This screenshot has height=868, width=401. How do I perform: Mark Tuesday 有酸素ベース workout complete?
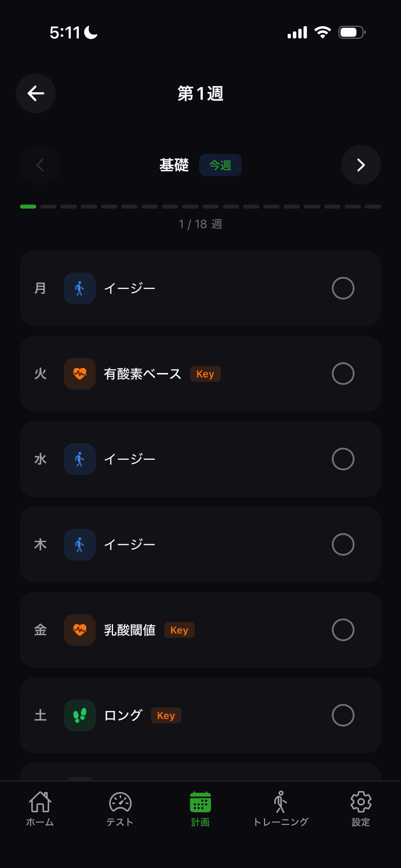tap(343, 374)
